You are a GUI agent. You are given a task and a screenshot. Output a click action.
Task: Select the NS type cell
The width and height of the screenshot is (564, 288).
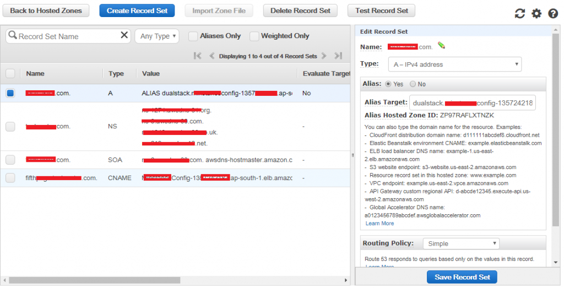(x=112, y=126)
